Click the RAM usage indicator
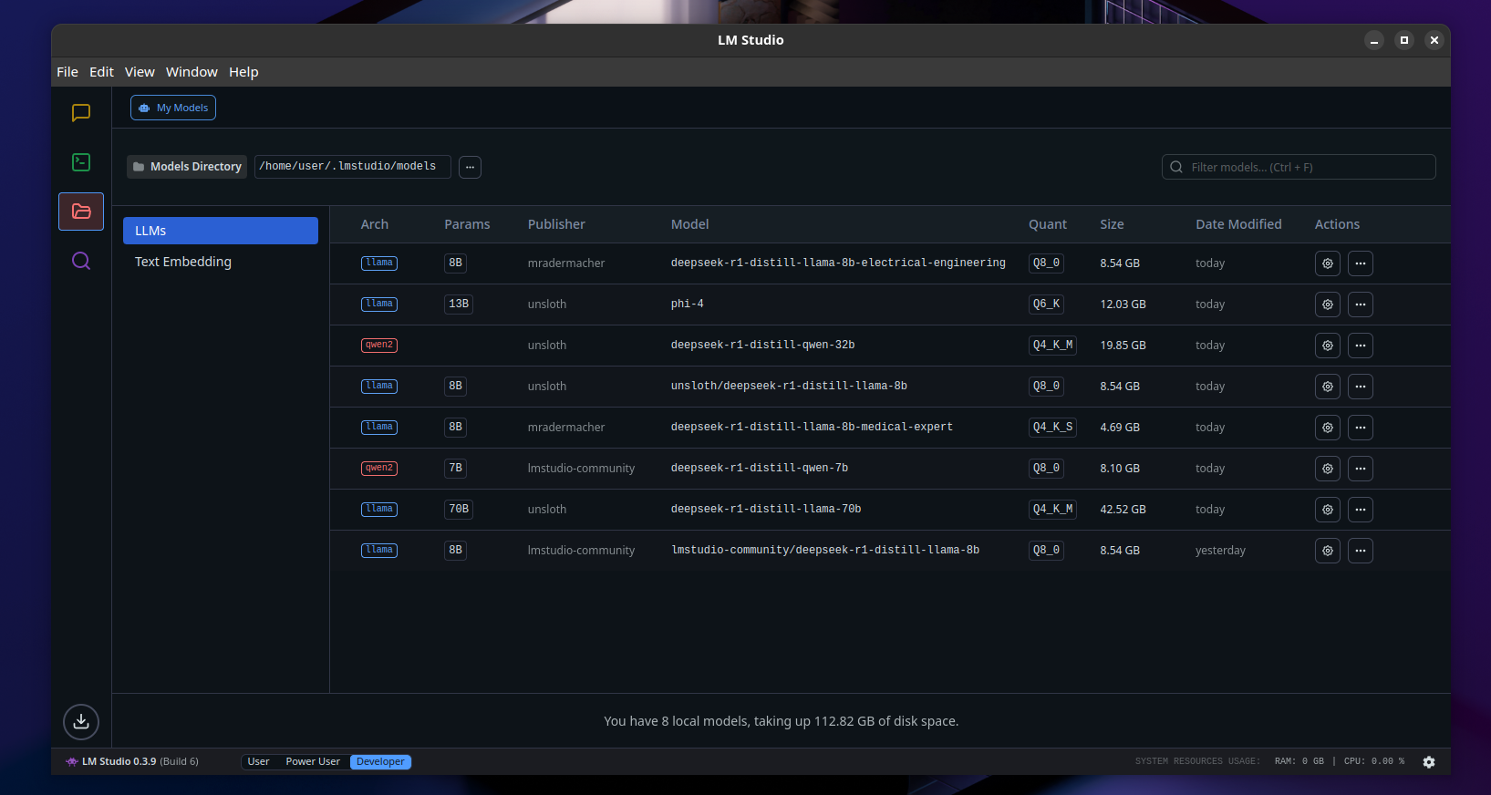Image resolution: width=1491 pixels, height=795 pixels. [x=1299, y=761]
